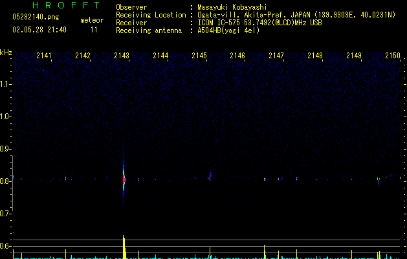Click the 2149 time marker

[x=354, y=55]
